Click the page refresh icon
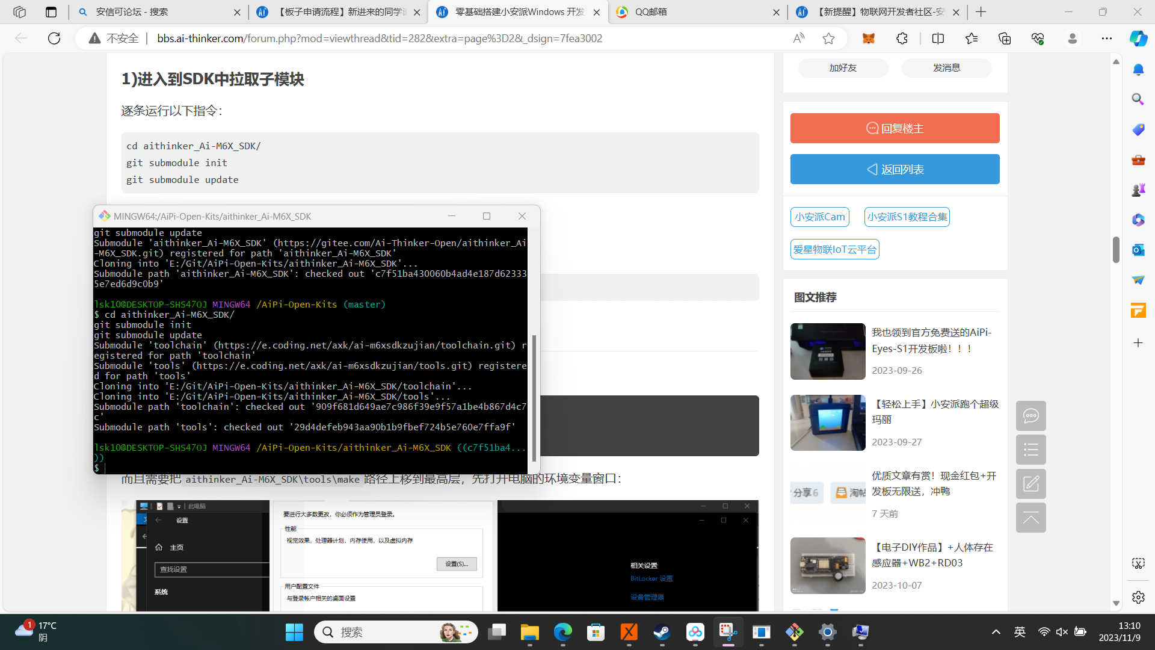Screen dimensions: 1155x650 point(54,38)
